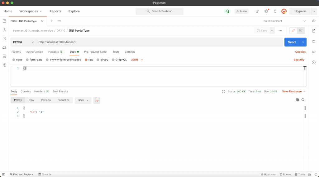Switch to the edit pencil mode icon
The height and width of the screenshot is (177, 319).
click(293, 31)
